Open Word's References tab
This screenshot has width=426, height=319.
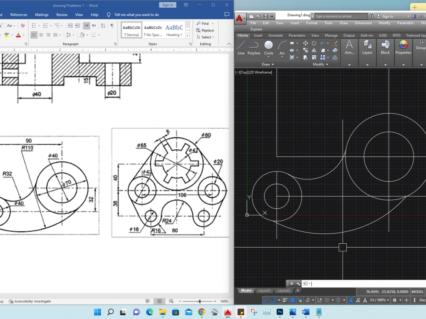click(x=19, y=14)
